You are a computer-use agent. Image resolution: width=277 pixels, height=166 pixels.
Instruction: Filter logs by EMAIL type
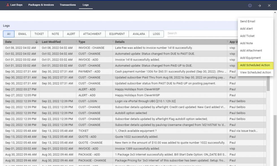(22, 34)
